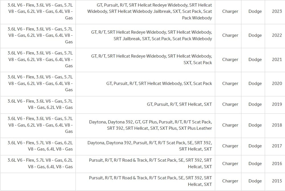
Task: Click Dodge in the 2023 row
Action: 255,11
